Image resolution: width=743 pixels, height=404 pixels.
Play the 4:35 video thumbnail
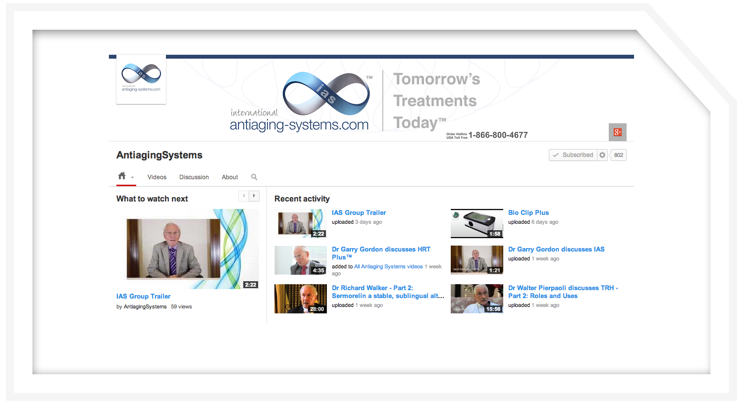pyautogui.click(x=301, y=260)
